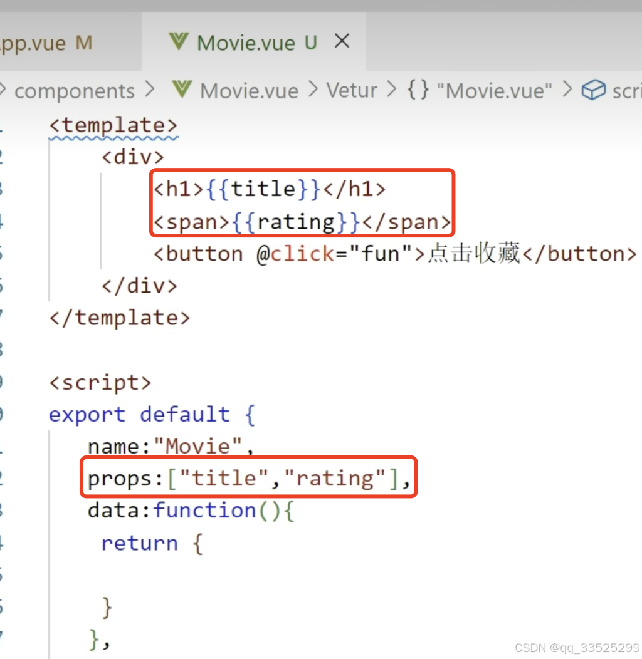
Task: Select "Movie.vue" object breadcrumb segment
Action: [494, 91]
